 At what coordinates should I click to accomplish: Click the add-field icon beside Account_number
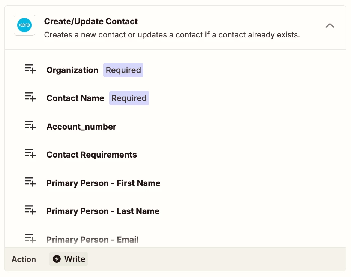30,125
